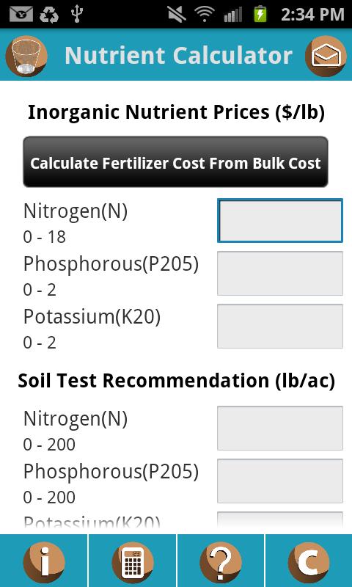The width and height of the screenshot is (352, 587).
Task: Select the Potassium(K20) price input field
Action: coord(280,326)
